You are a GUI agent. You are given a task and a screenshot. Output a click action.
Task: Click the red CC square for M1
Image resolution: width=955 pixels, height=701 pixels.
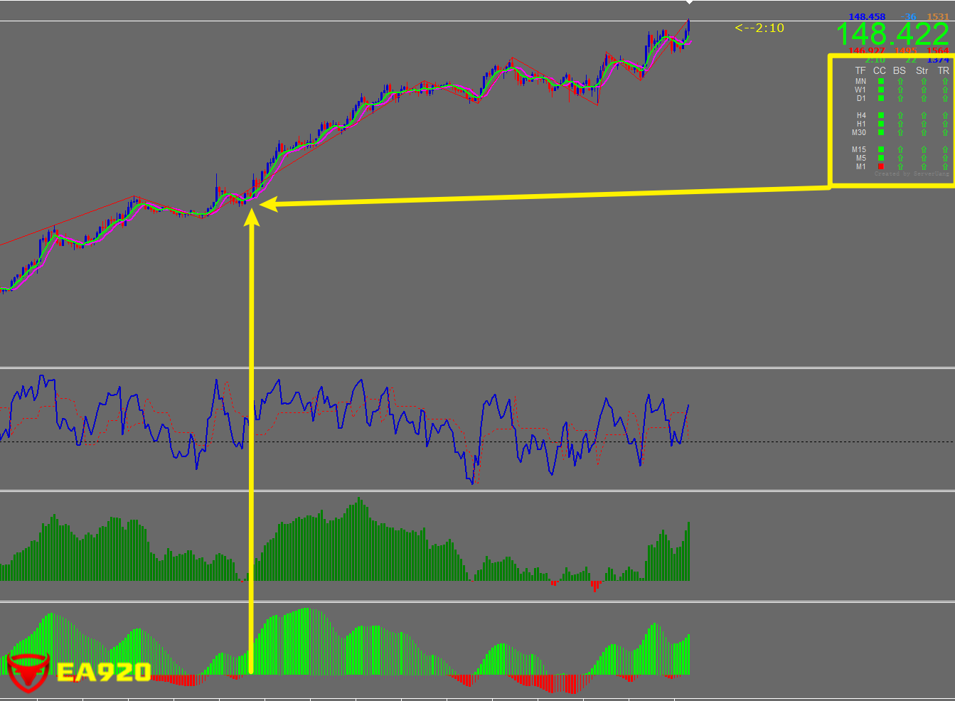(881, 166)
